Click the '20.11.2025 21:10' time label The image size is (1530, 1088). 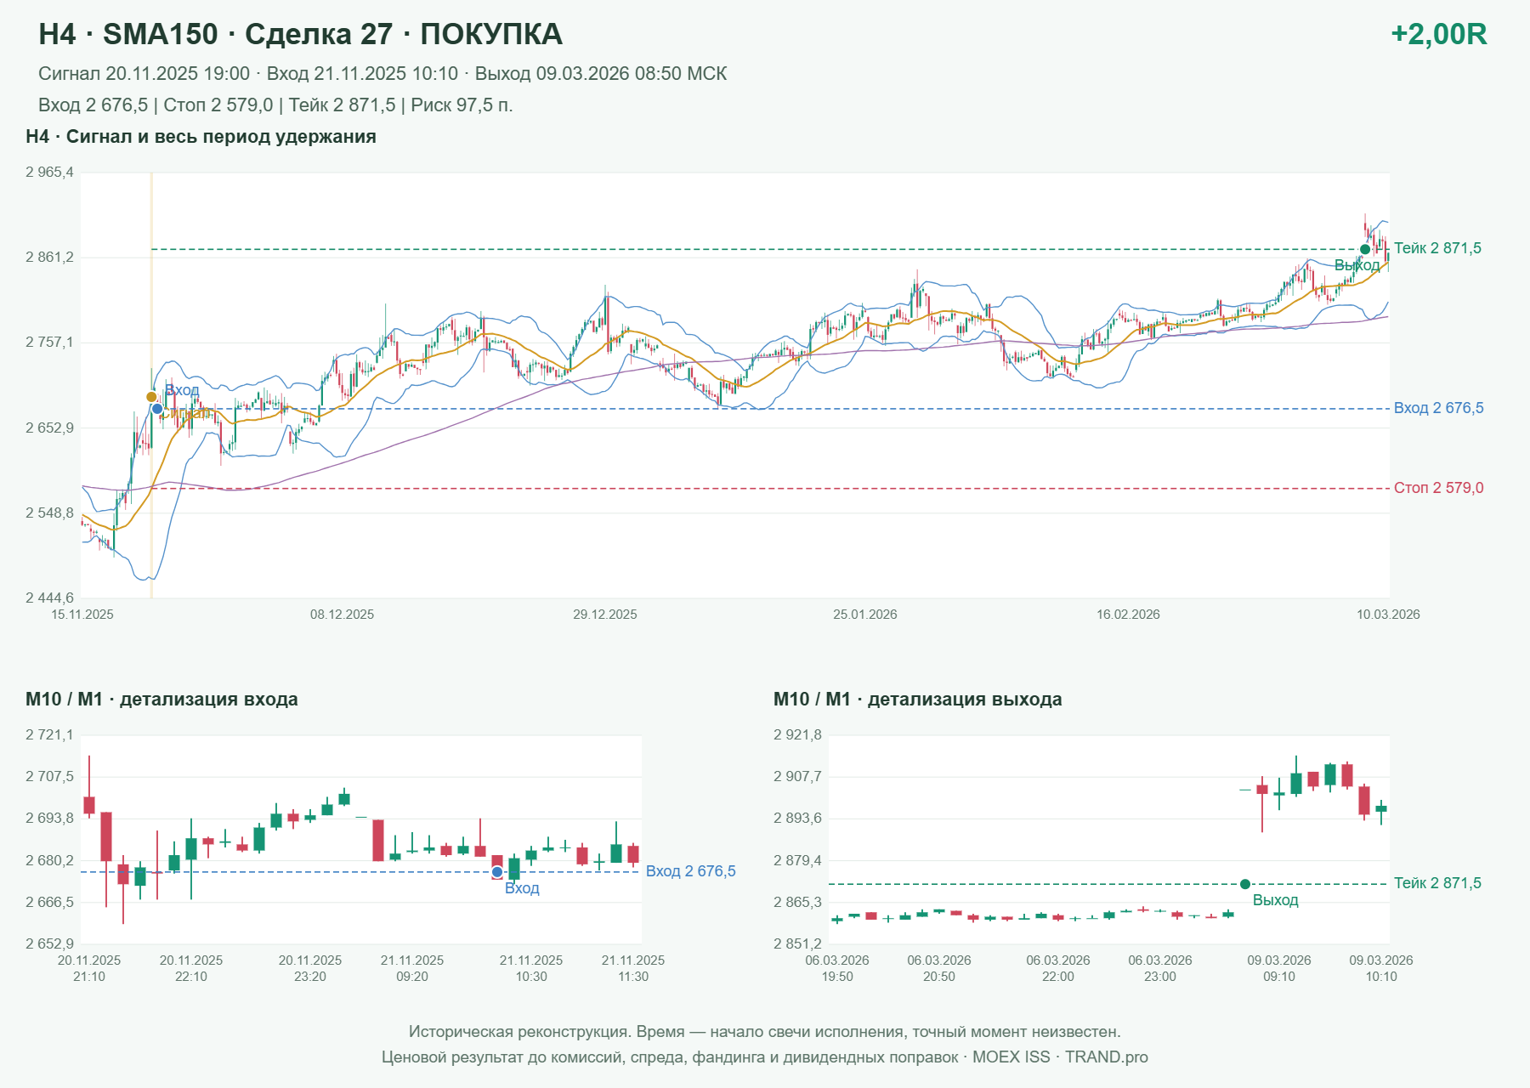(x=89, y=968)
